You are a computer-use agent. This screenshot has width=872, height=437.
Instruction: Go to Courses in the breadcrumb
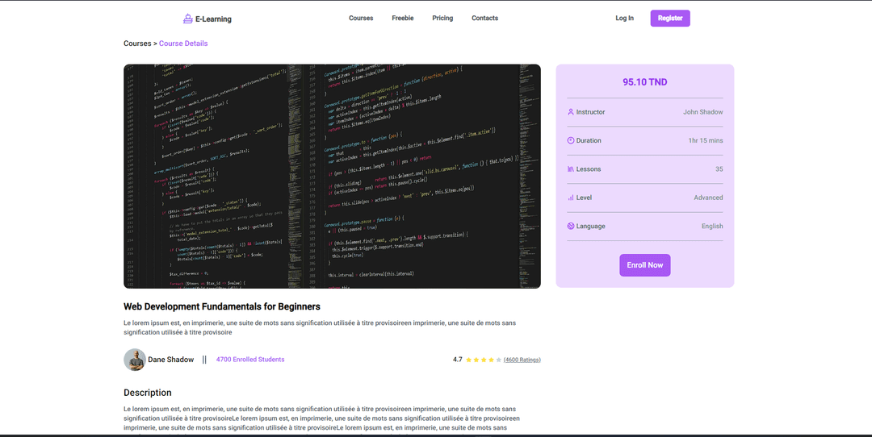pyautogui.click(x=137, y=44)
